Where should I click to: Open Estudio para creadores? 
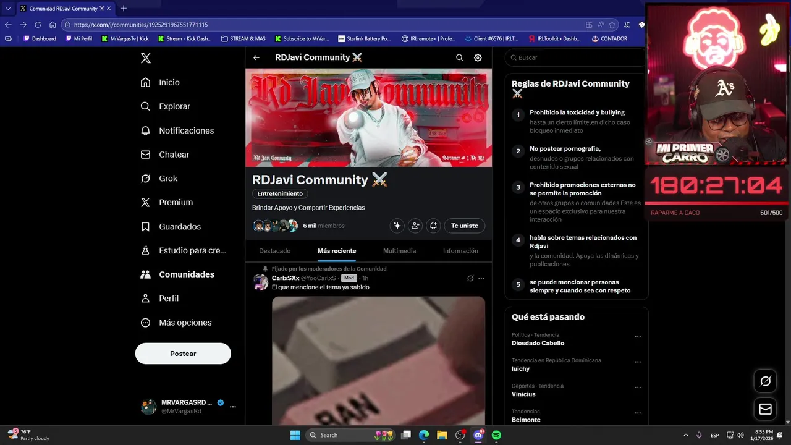[x=183, y=250]
